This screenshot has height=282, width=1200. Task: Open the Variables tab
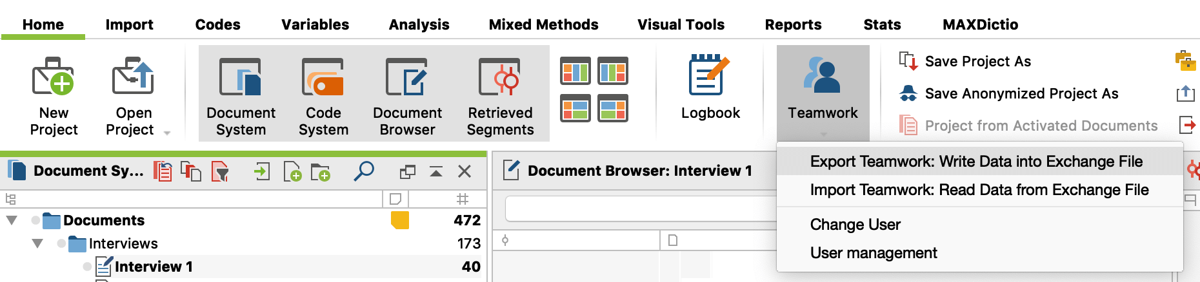click(x=315, y=24)
